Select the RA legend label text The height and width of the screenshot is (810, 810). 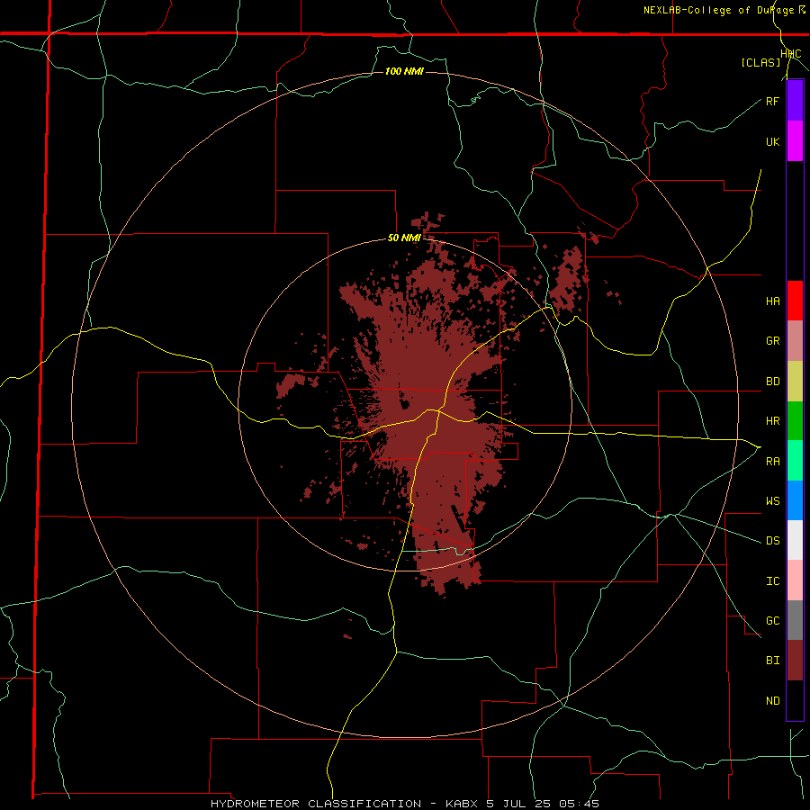coord(772,462)
